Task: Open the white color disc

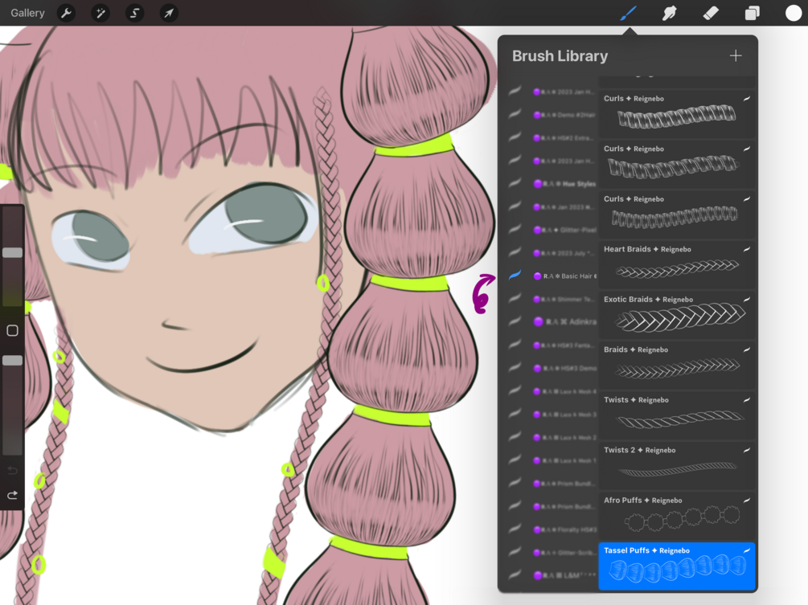Action: coord(794,13)
